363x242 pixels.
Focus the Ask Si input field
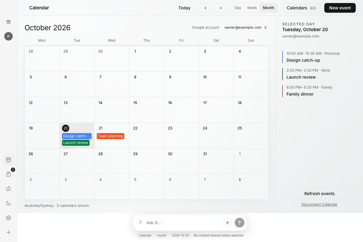[x=183, y=223]
